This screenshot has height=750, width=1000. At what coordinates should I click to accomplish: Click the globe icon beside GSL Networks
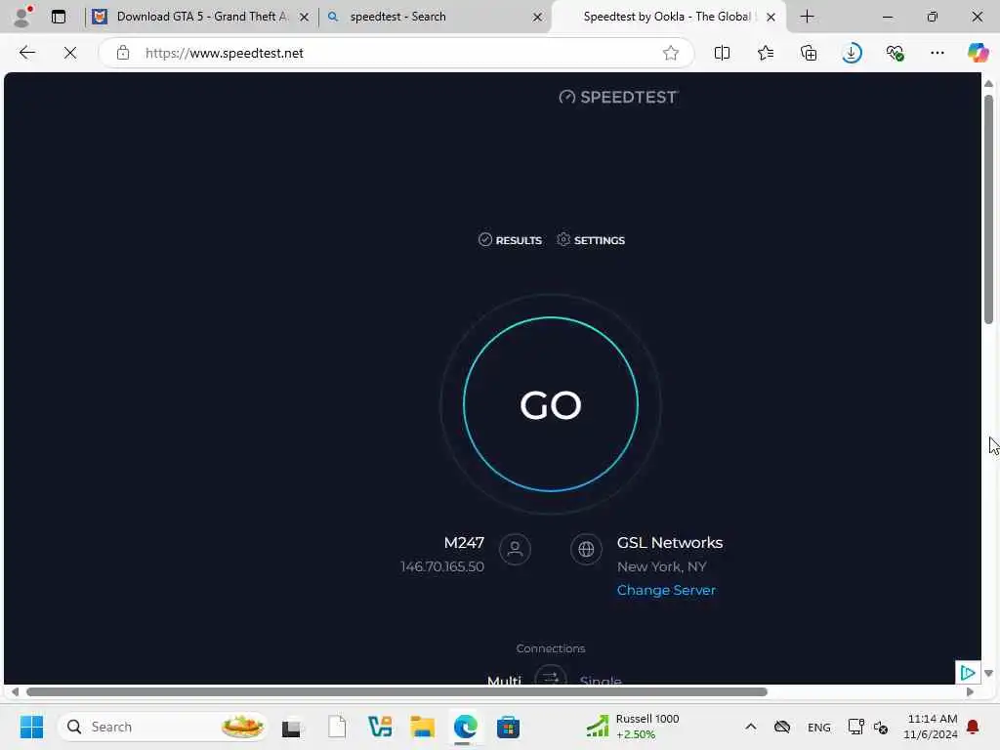pyautogui.click(x=586, y=549)
